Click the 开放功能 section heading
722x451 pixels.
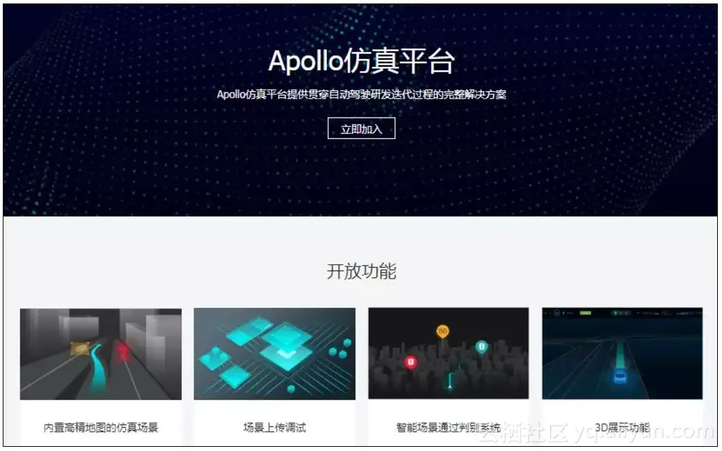(362, 271)
